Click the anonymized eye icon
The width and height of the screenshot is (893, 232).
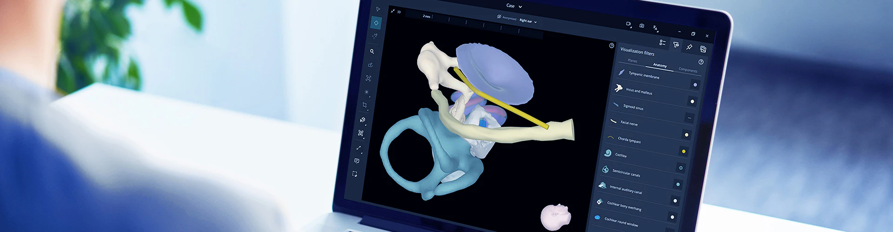pyautogui.click(x=499, y=17)
